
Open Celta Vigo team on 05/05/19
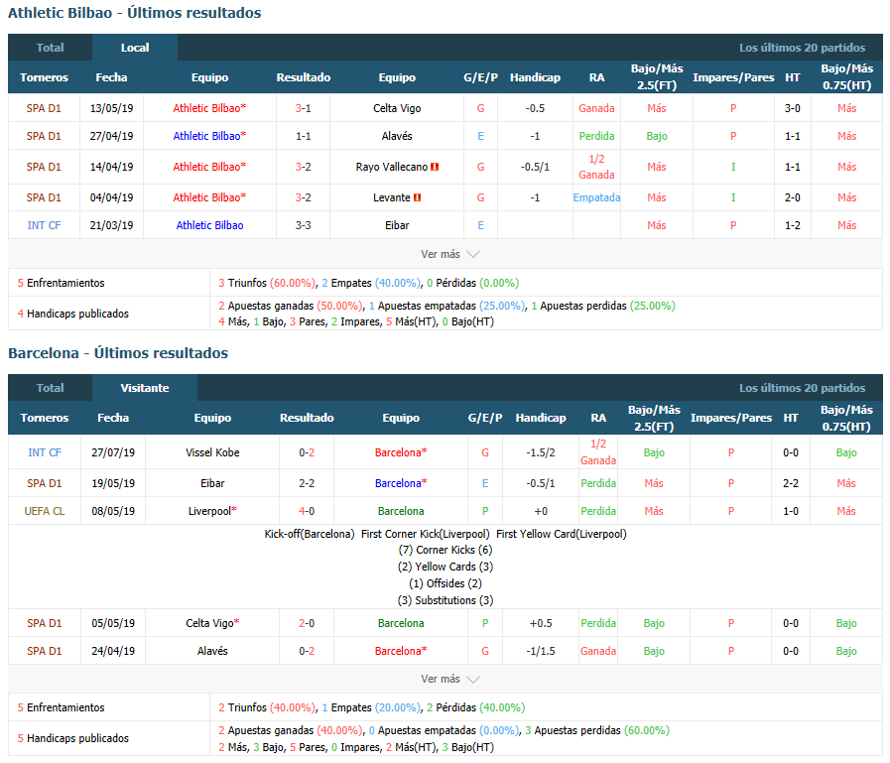point(212,623)
